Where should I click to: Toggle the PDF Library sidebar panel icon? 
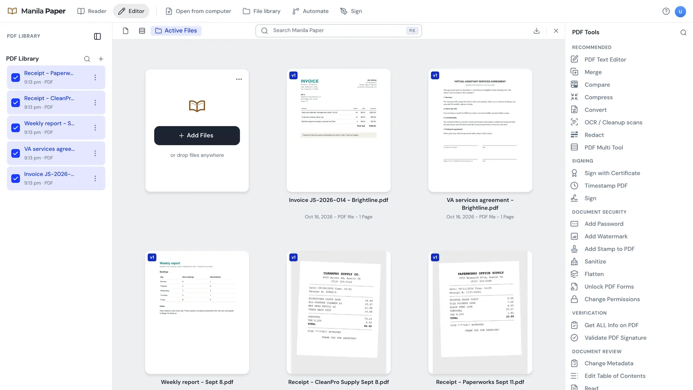click(97, 36)
